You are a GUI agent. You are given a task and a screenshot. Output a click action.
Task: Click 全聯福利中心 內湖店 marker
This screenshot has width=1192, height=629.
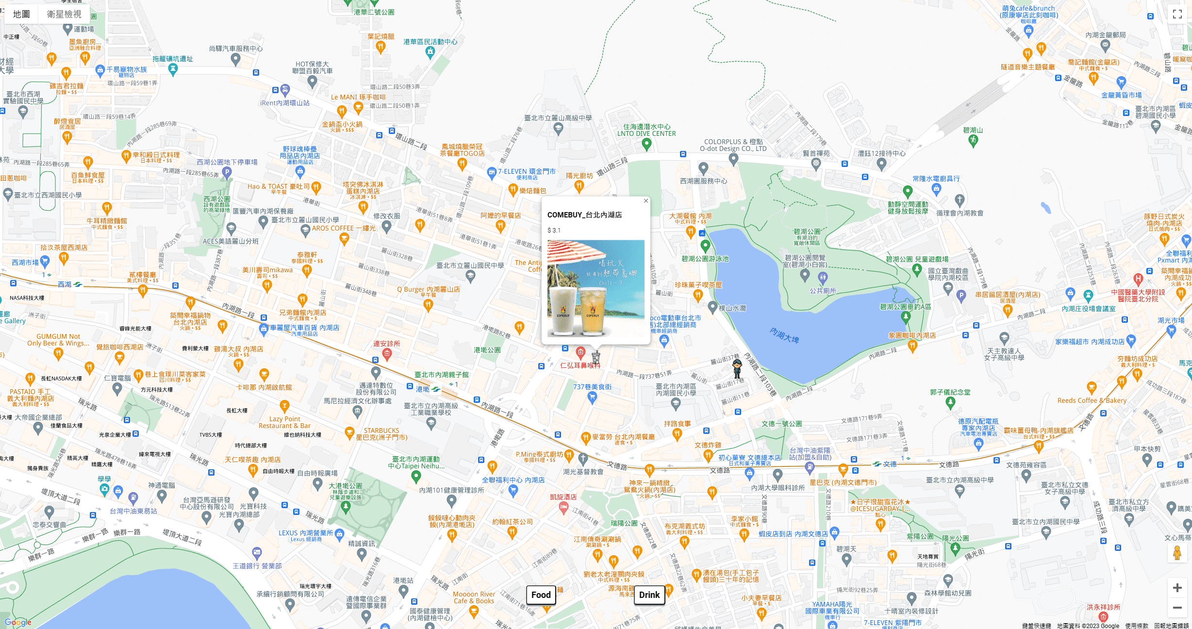coord(513,491)
